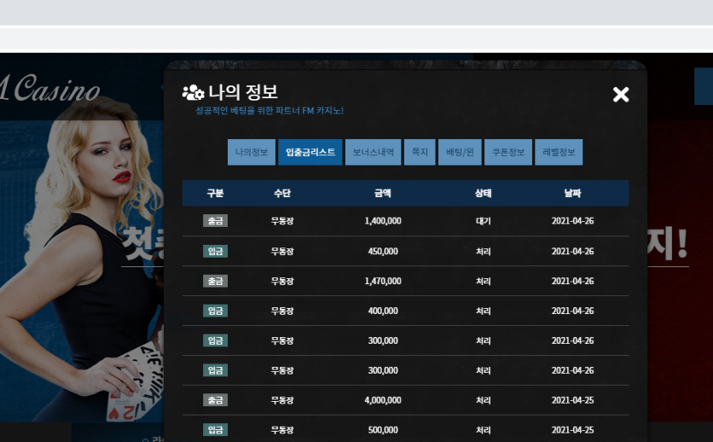Select the amount 450,000
Image resolution: width=713 pixels, height=442 pixels.
(383, 251)
